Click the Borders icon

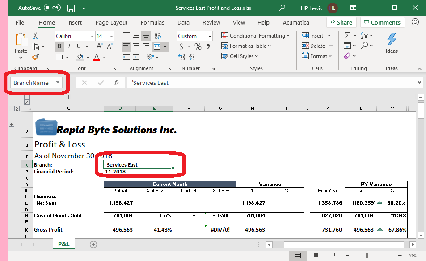[x=59, y=57]
